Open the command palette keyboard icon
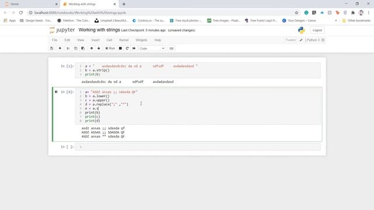 pos(171,48)
